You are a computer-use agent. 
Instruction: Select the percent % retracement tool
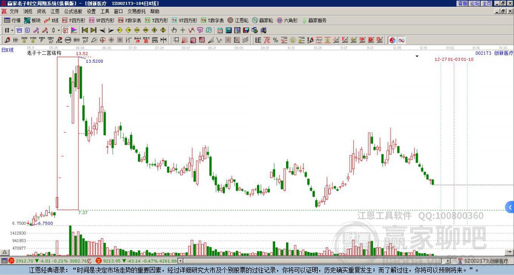tap(276, 40)
